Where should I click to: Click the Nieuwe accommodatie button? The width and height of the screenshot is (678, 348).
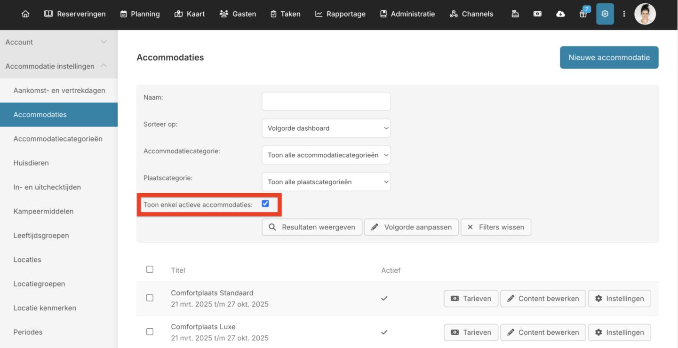609,57
